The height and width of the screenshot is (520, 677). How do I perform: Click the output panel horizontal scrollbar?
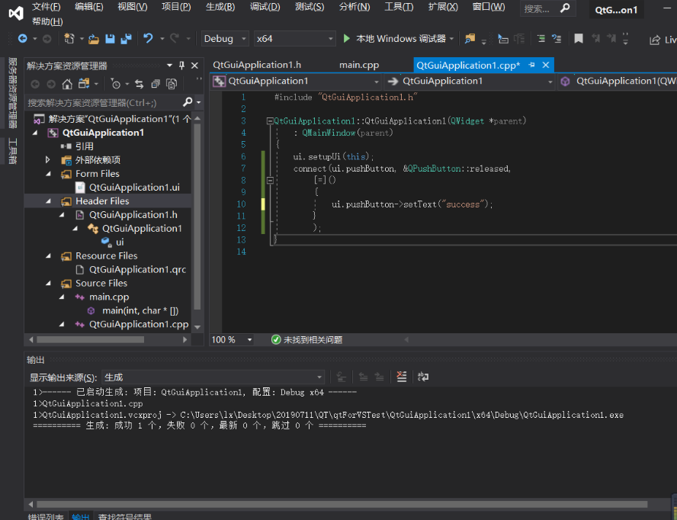pyautogui.click(x=342, y=504)
